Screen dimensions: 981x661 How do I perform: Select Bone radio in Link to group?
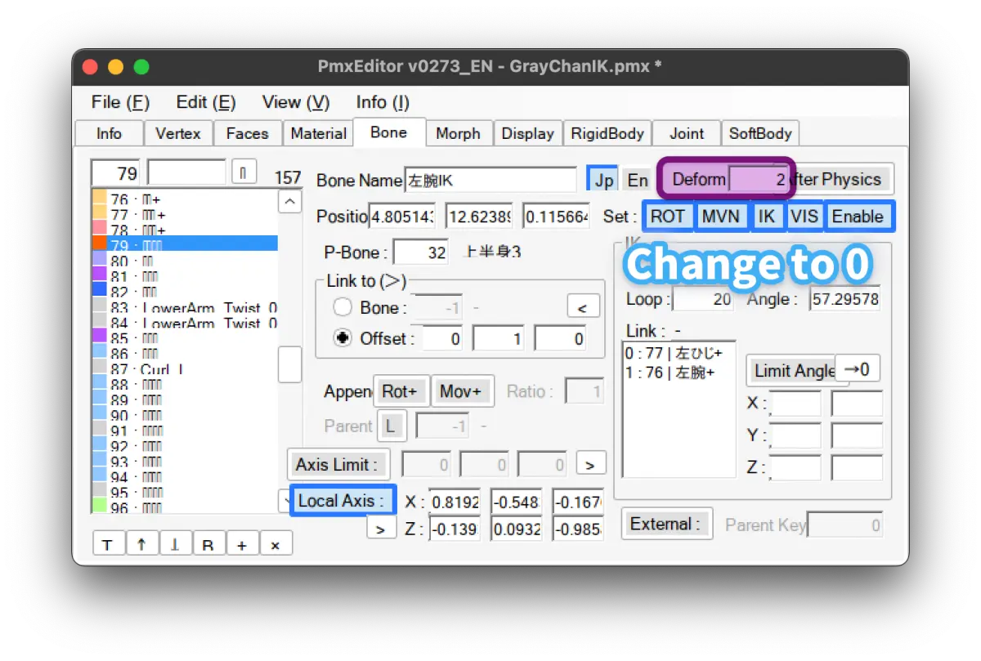(343, 307)
